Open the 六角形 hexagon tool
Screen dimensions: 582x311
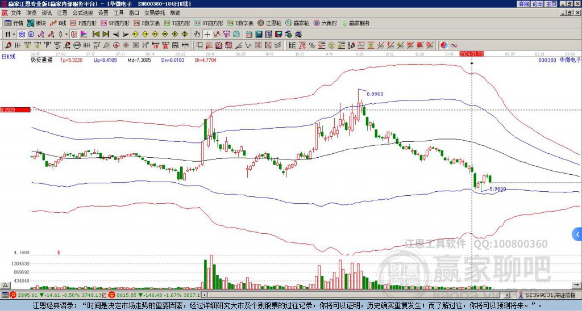coord(326,23)
